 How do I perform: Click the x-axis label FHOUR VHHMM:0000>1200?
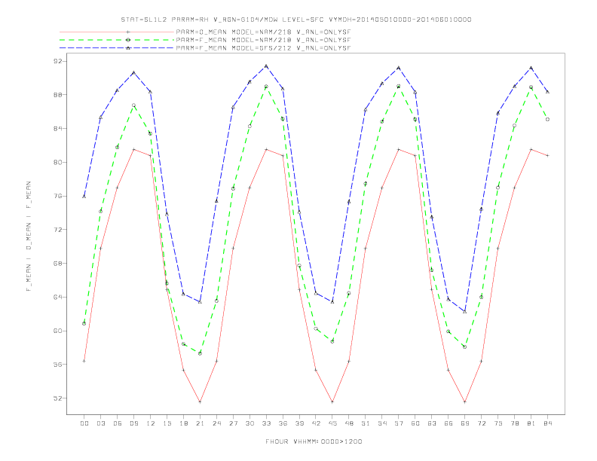314,441
